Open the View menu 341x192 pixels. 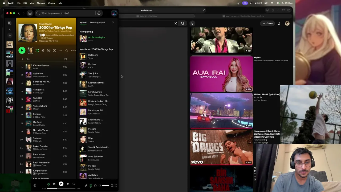pyautogui.click(x=32, y=3)
